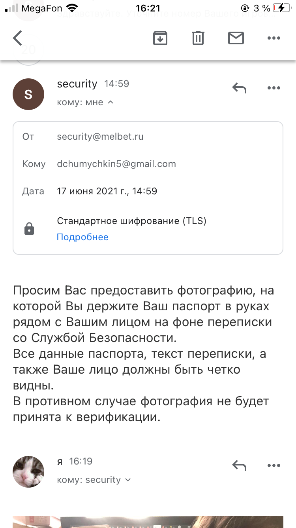Image resolution: width=296 pixels, height=528 pixels.
Task: Expand recipient details for 'кому: security'
Action: click(127, 480)
